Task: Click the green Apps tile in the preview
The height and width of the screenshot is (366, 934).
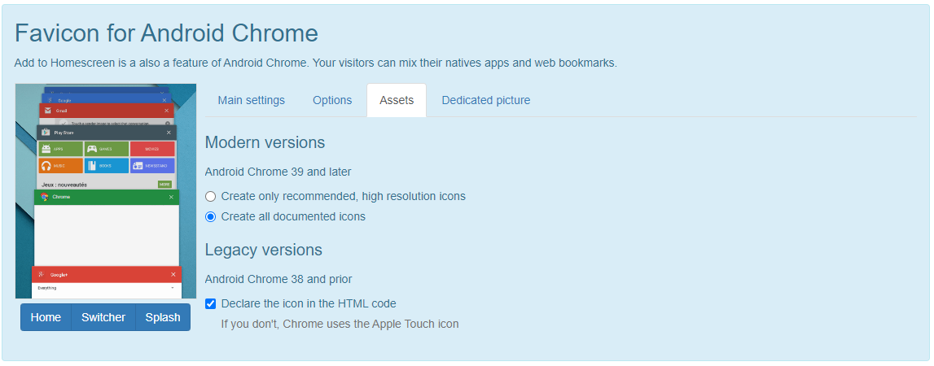Action: pyautogui.click(x=60, y=149)
